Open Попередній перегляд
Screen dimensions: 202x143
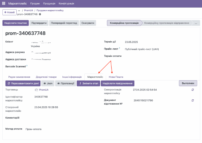click(64, 23)
